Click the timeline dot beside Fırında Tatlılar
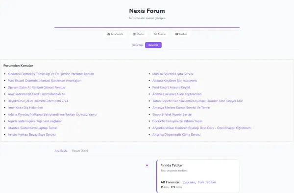 click(147, 165)
